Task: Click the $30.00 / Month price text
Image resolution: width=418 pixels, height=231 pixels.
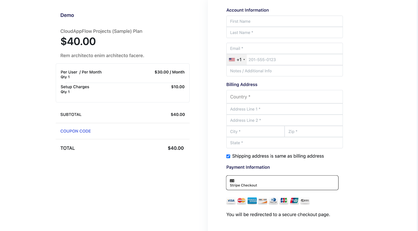Action: [x=170, y=72]
